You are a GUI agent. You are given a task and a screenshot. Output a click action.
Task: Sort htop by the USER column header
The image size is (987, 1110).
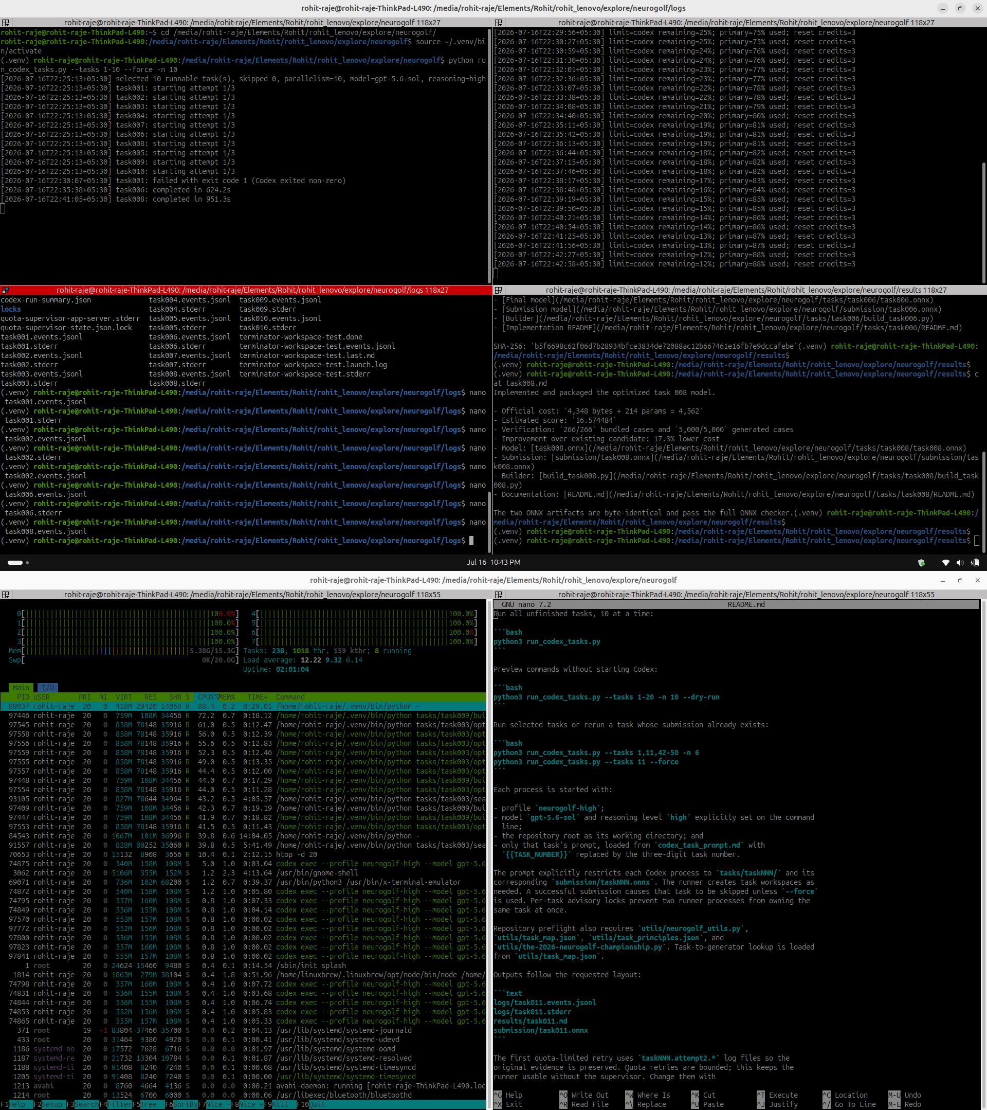coord(42,697)
